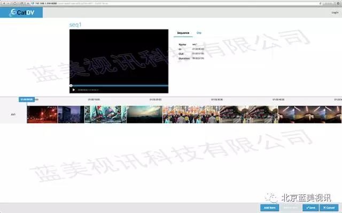342x213 pixels.
Task: Click the greyed-out button next to Add Item
Action: 291,208
